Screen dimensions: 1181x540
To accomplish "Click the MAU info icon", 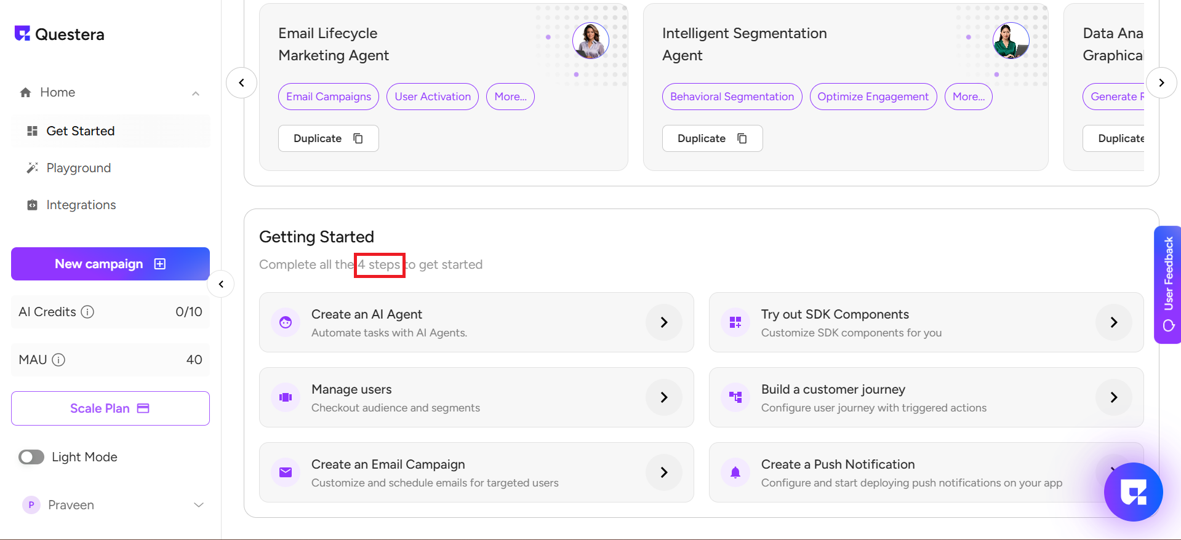I will [x=58, y=360].
